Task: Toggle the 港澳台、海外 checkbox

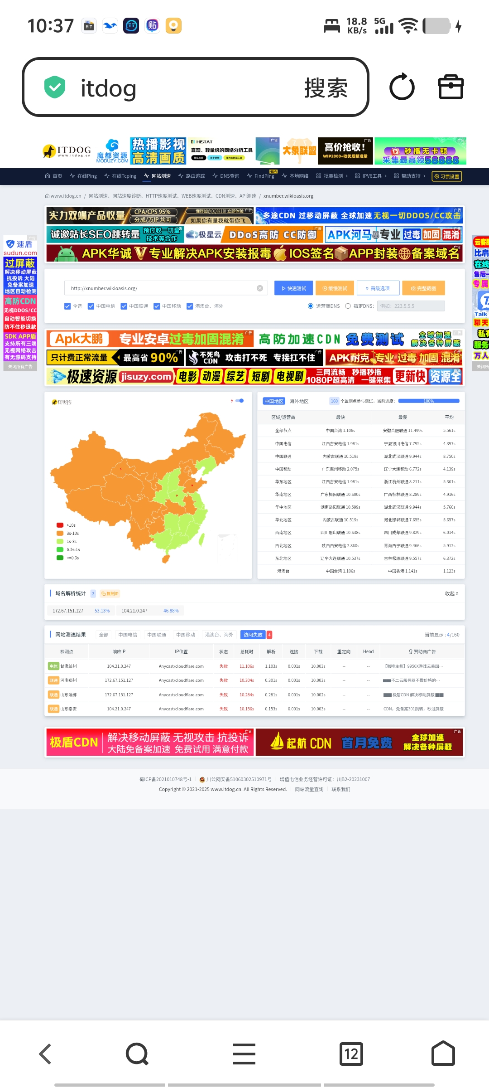Action: coord(190,306)
